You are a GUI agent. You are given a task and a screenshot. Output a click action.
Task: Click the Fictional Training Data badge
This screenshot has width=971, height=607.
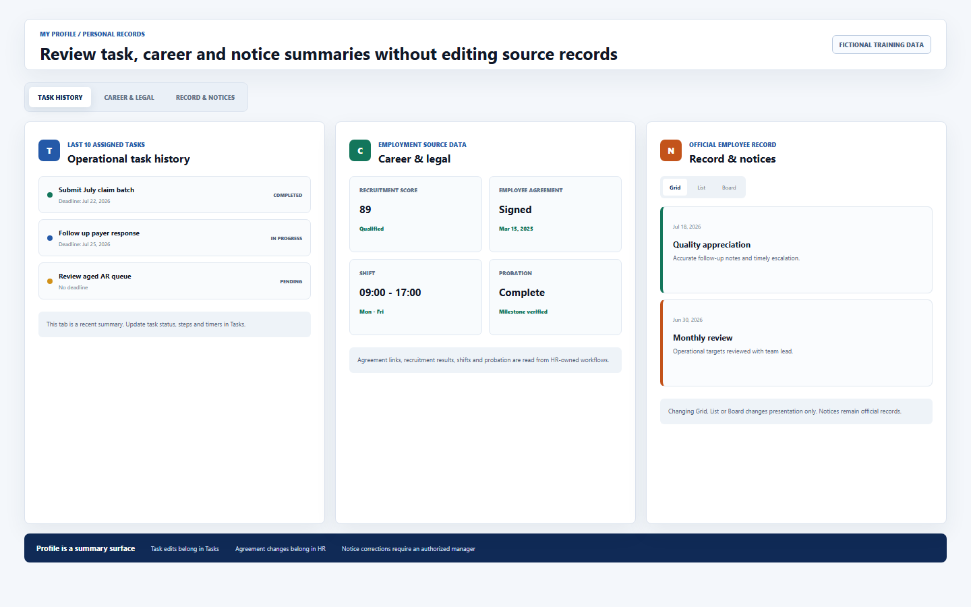pyautogui.click(x=881, y=45)
